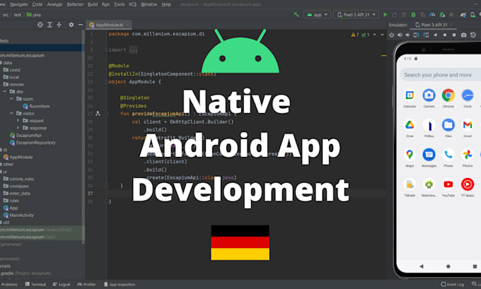Open the profiler gauge icon in toolbar
The width and height of the screenshot is (481, 289).
(432, 14)
